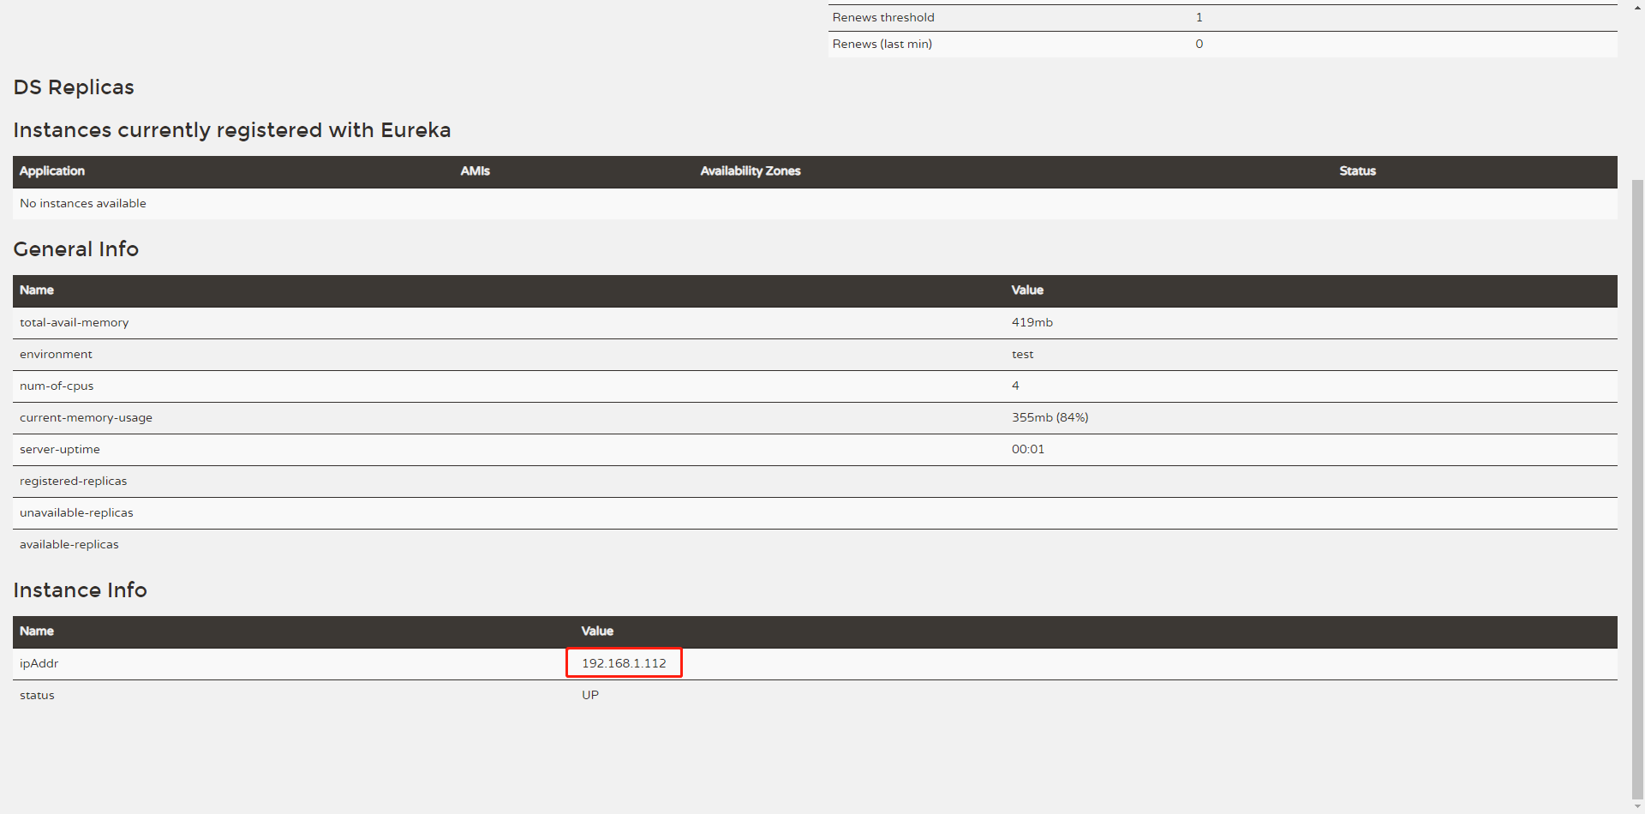Click the server-uptime row
Viewport: 1645px width, 814px height.
(x=60, y=449)
